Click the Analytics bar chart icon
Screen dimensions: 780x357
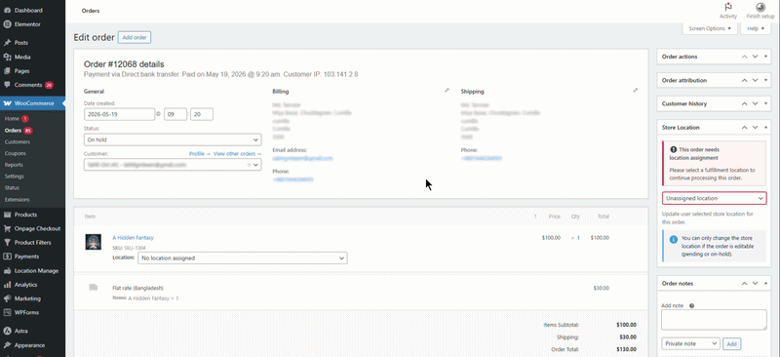click(x=7, y=285)
